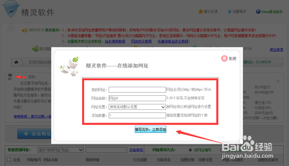The image size is (289, 166).
Task: Click the 网站名称 field containing 网址8
Action: point(137,98)
